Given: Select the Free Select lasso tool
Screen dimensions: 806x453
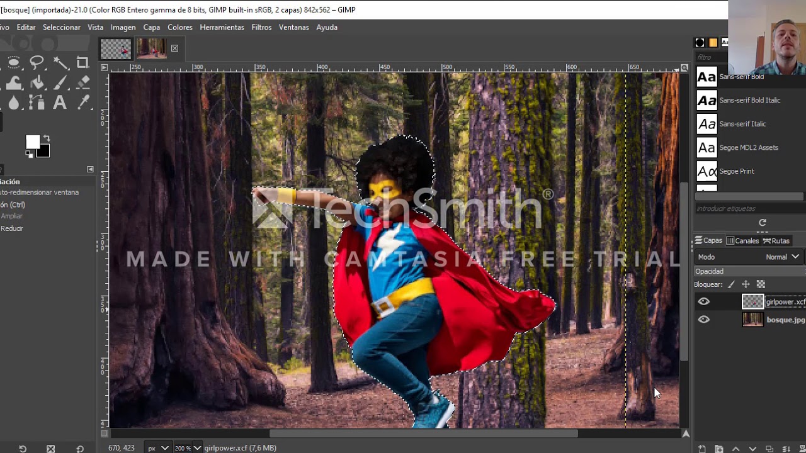Looking at the screenshot, I should (37, 62).
